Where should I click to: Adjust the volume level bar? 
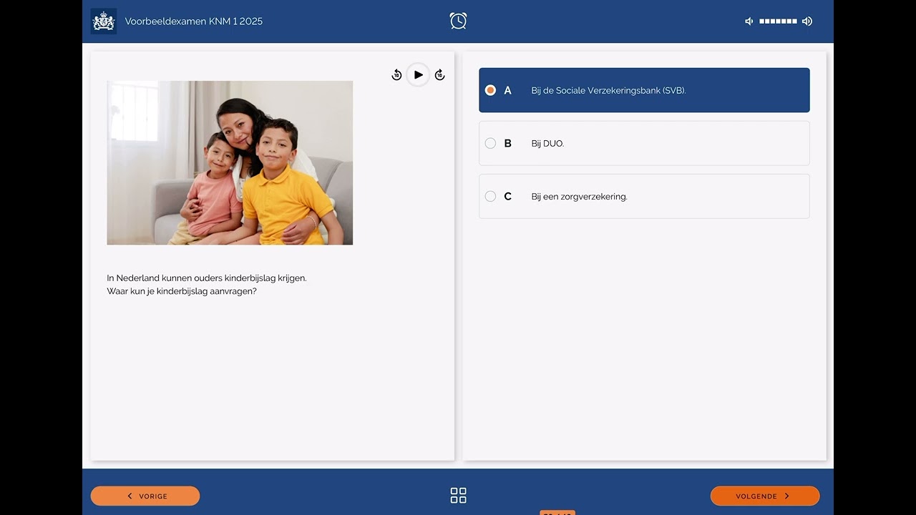(x=778, y=21)
